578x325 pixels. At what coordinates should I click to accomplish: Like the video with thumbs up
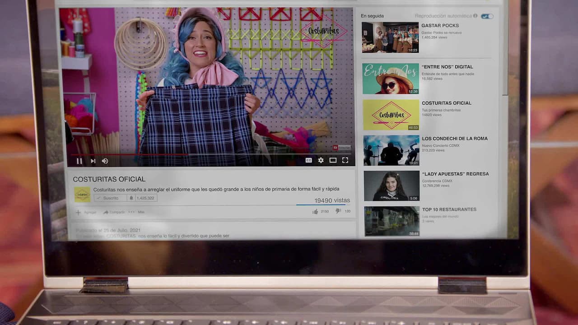pyautogui.click(x=315, y=211)
